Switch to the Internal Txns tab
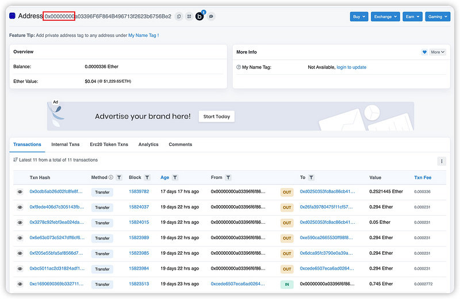Viewport: 460px width, 299px height. tap(66, 144)
